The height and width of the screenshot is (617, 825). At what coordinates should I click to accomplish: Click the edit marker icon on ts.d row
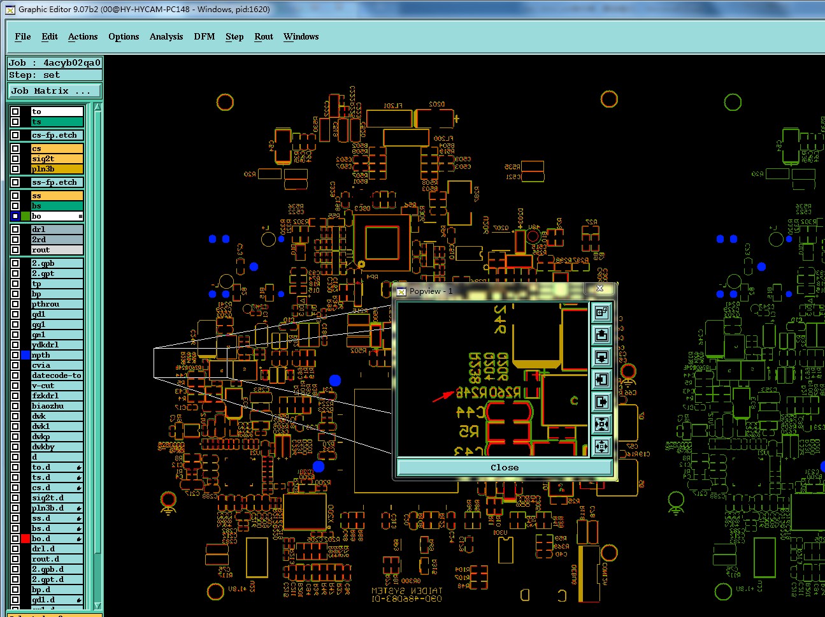(79, 478)
